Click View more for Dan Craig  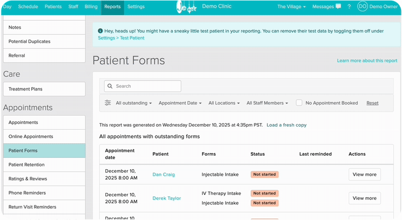click(x=364, y=174)
